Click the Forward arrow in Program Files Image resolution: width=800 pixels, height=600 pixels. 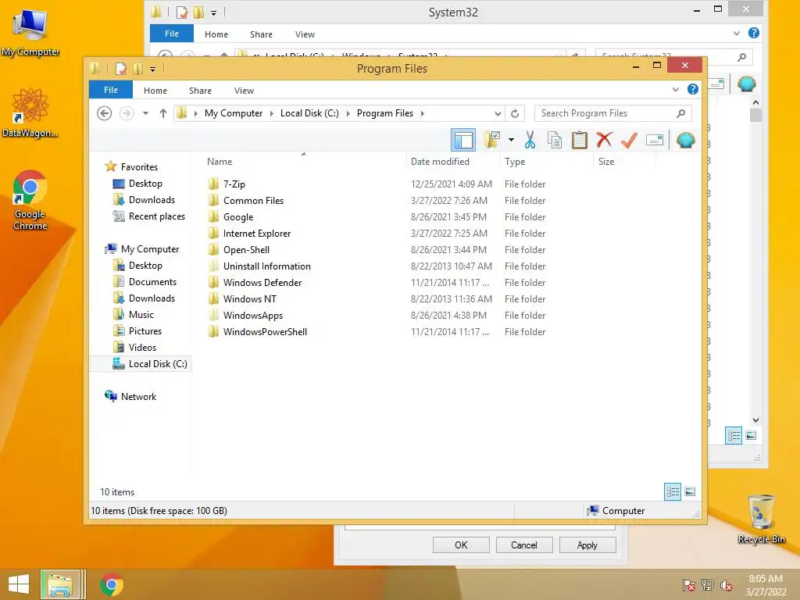click(x=127, y=113)
